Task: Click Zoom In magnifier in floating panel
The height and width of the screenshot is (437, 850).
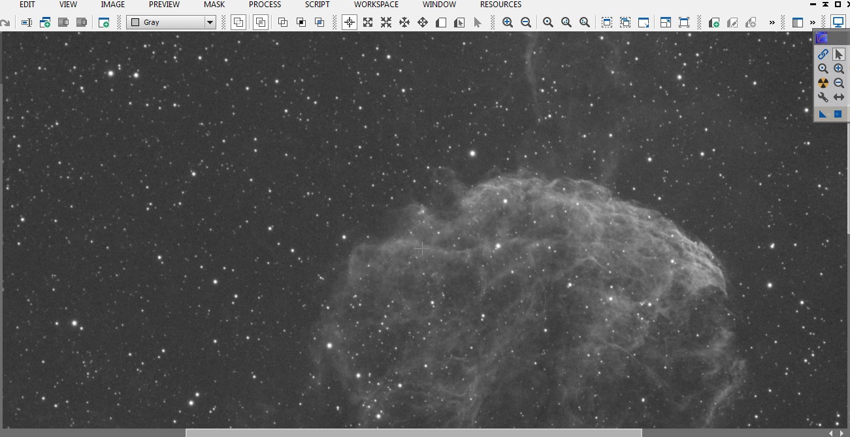Action: pos(839,69)
